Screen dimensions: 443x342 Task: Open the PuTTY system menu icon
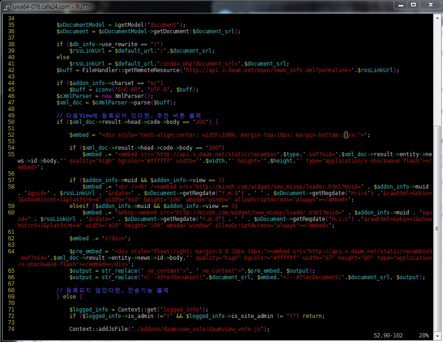click(x=6, y=6)
